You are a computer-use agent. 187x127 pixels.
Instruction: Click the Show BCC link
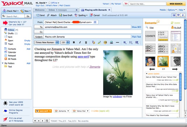coord(136,27)
